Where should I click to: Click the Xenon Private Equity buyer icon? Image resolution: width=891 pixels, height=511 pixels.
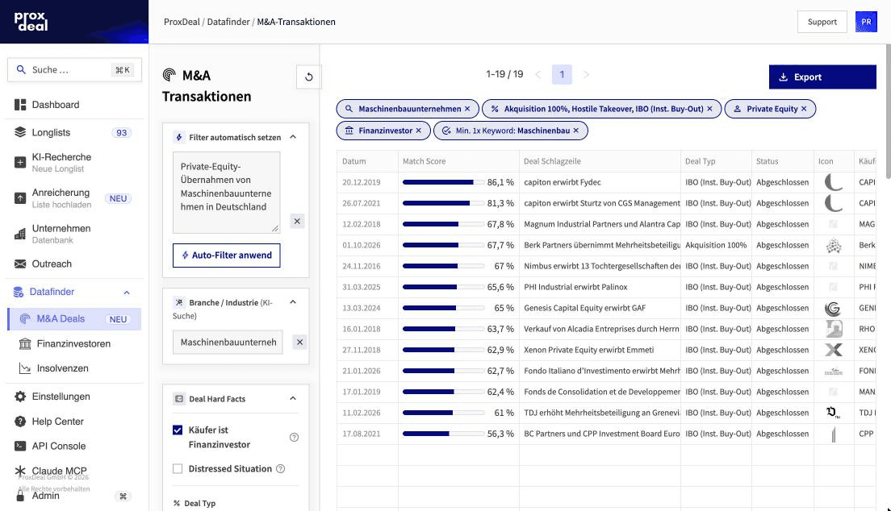(833, 351)
